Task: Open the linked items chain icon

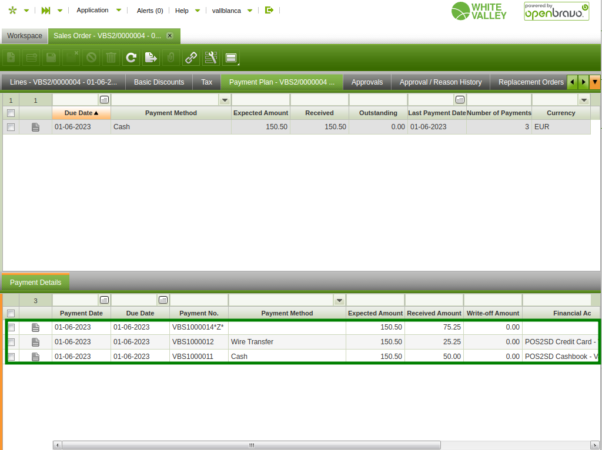Action: coord(191,58)
